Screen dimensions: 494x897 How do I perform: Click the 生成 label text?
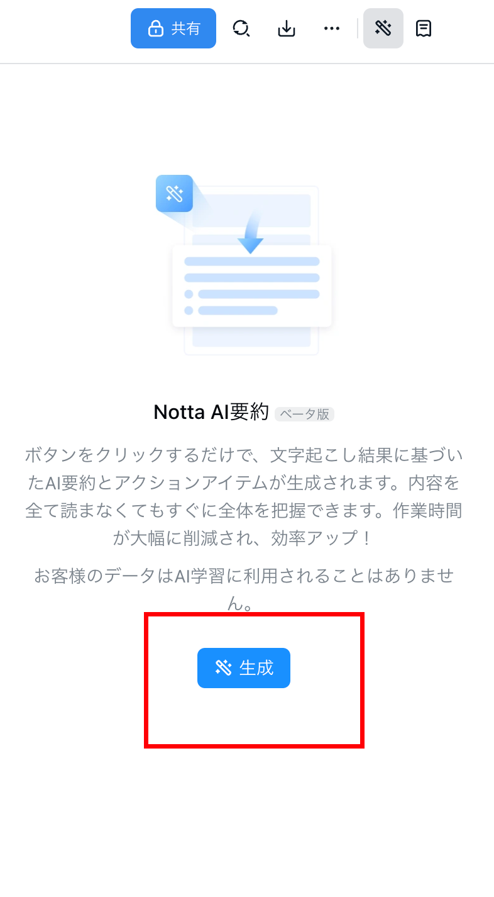(256, 667)
